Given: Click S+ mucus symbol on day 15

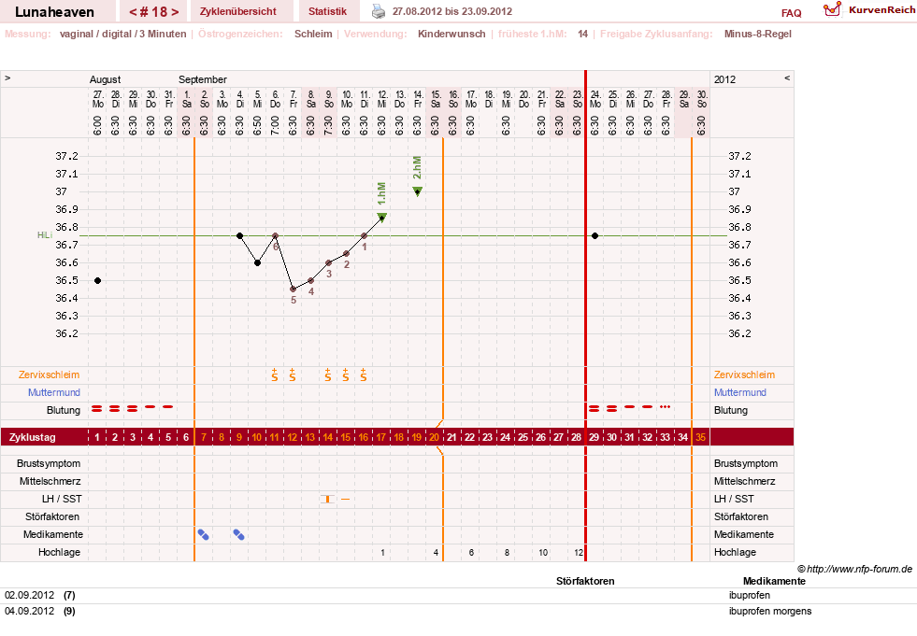Looking at the screenshot, I should (x=346, y=375).
